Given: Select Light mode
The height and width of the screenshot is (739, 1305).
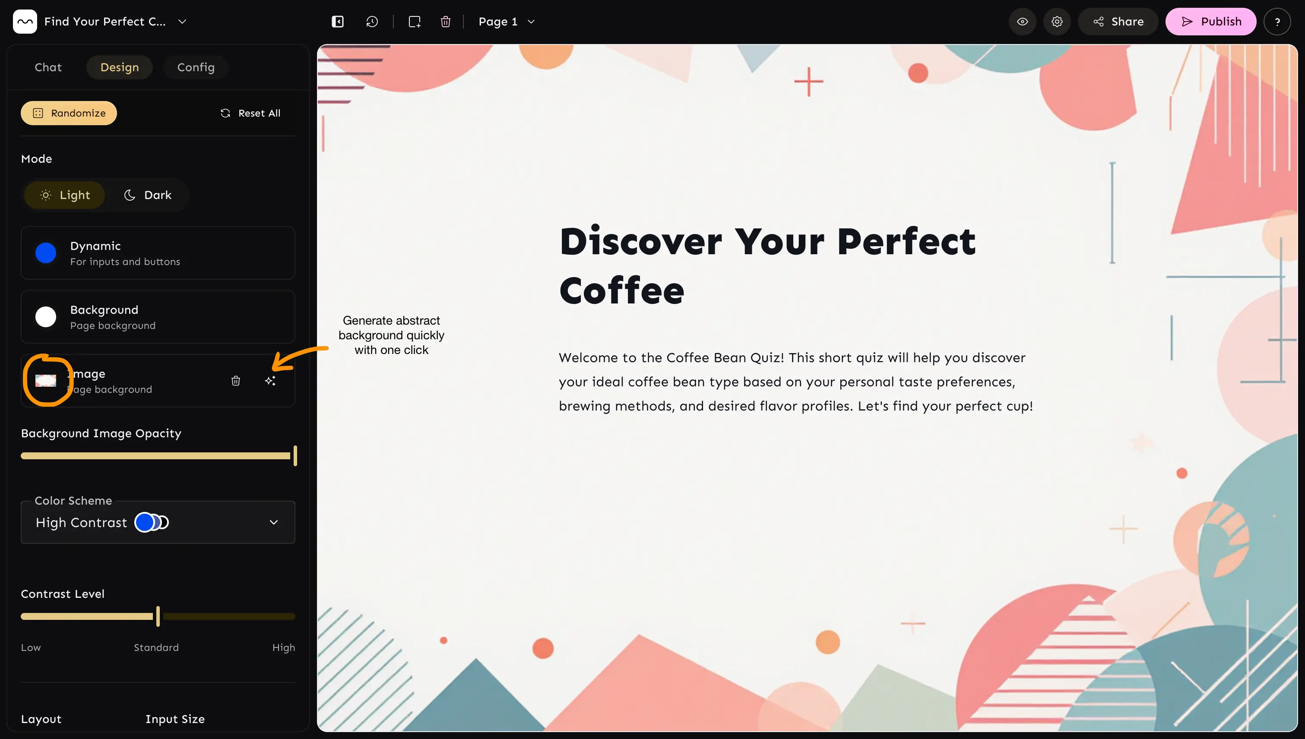Looking at the screenshot, I should pyautogui.click(x=64, y=195).
